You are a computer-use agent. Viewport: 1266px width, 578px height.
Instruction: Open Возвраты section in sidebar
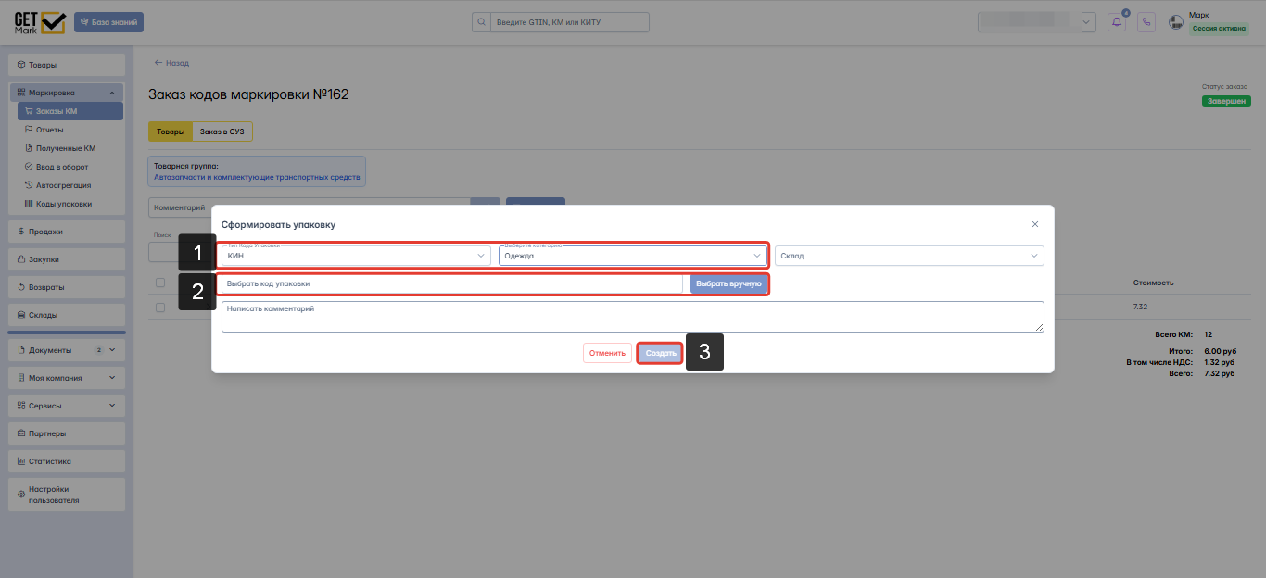click(x=67, y=287)
